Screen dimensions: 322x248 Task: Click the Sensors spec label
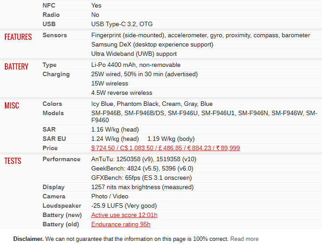[x=54, y=35]
